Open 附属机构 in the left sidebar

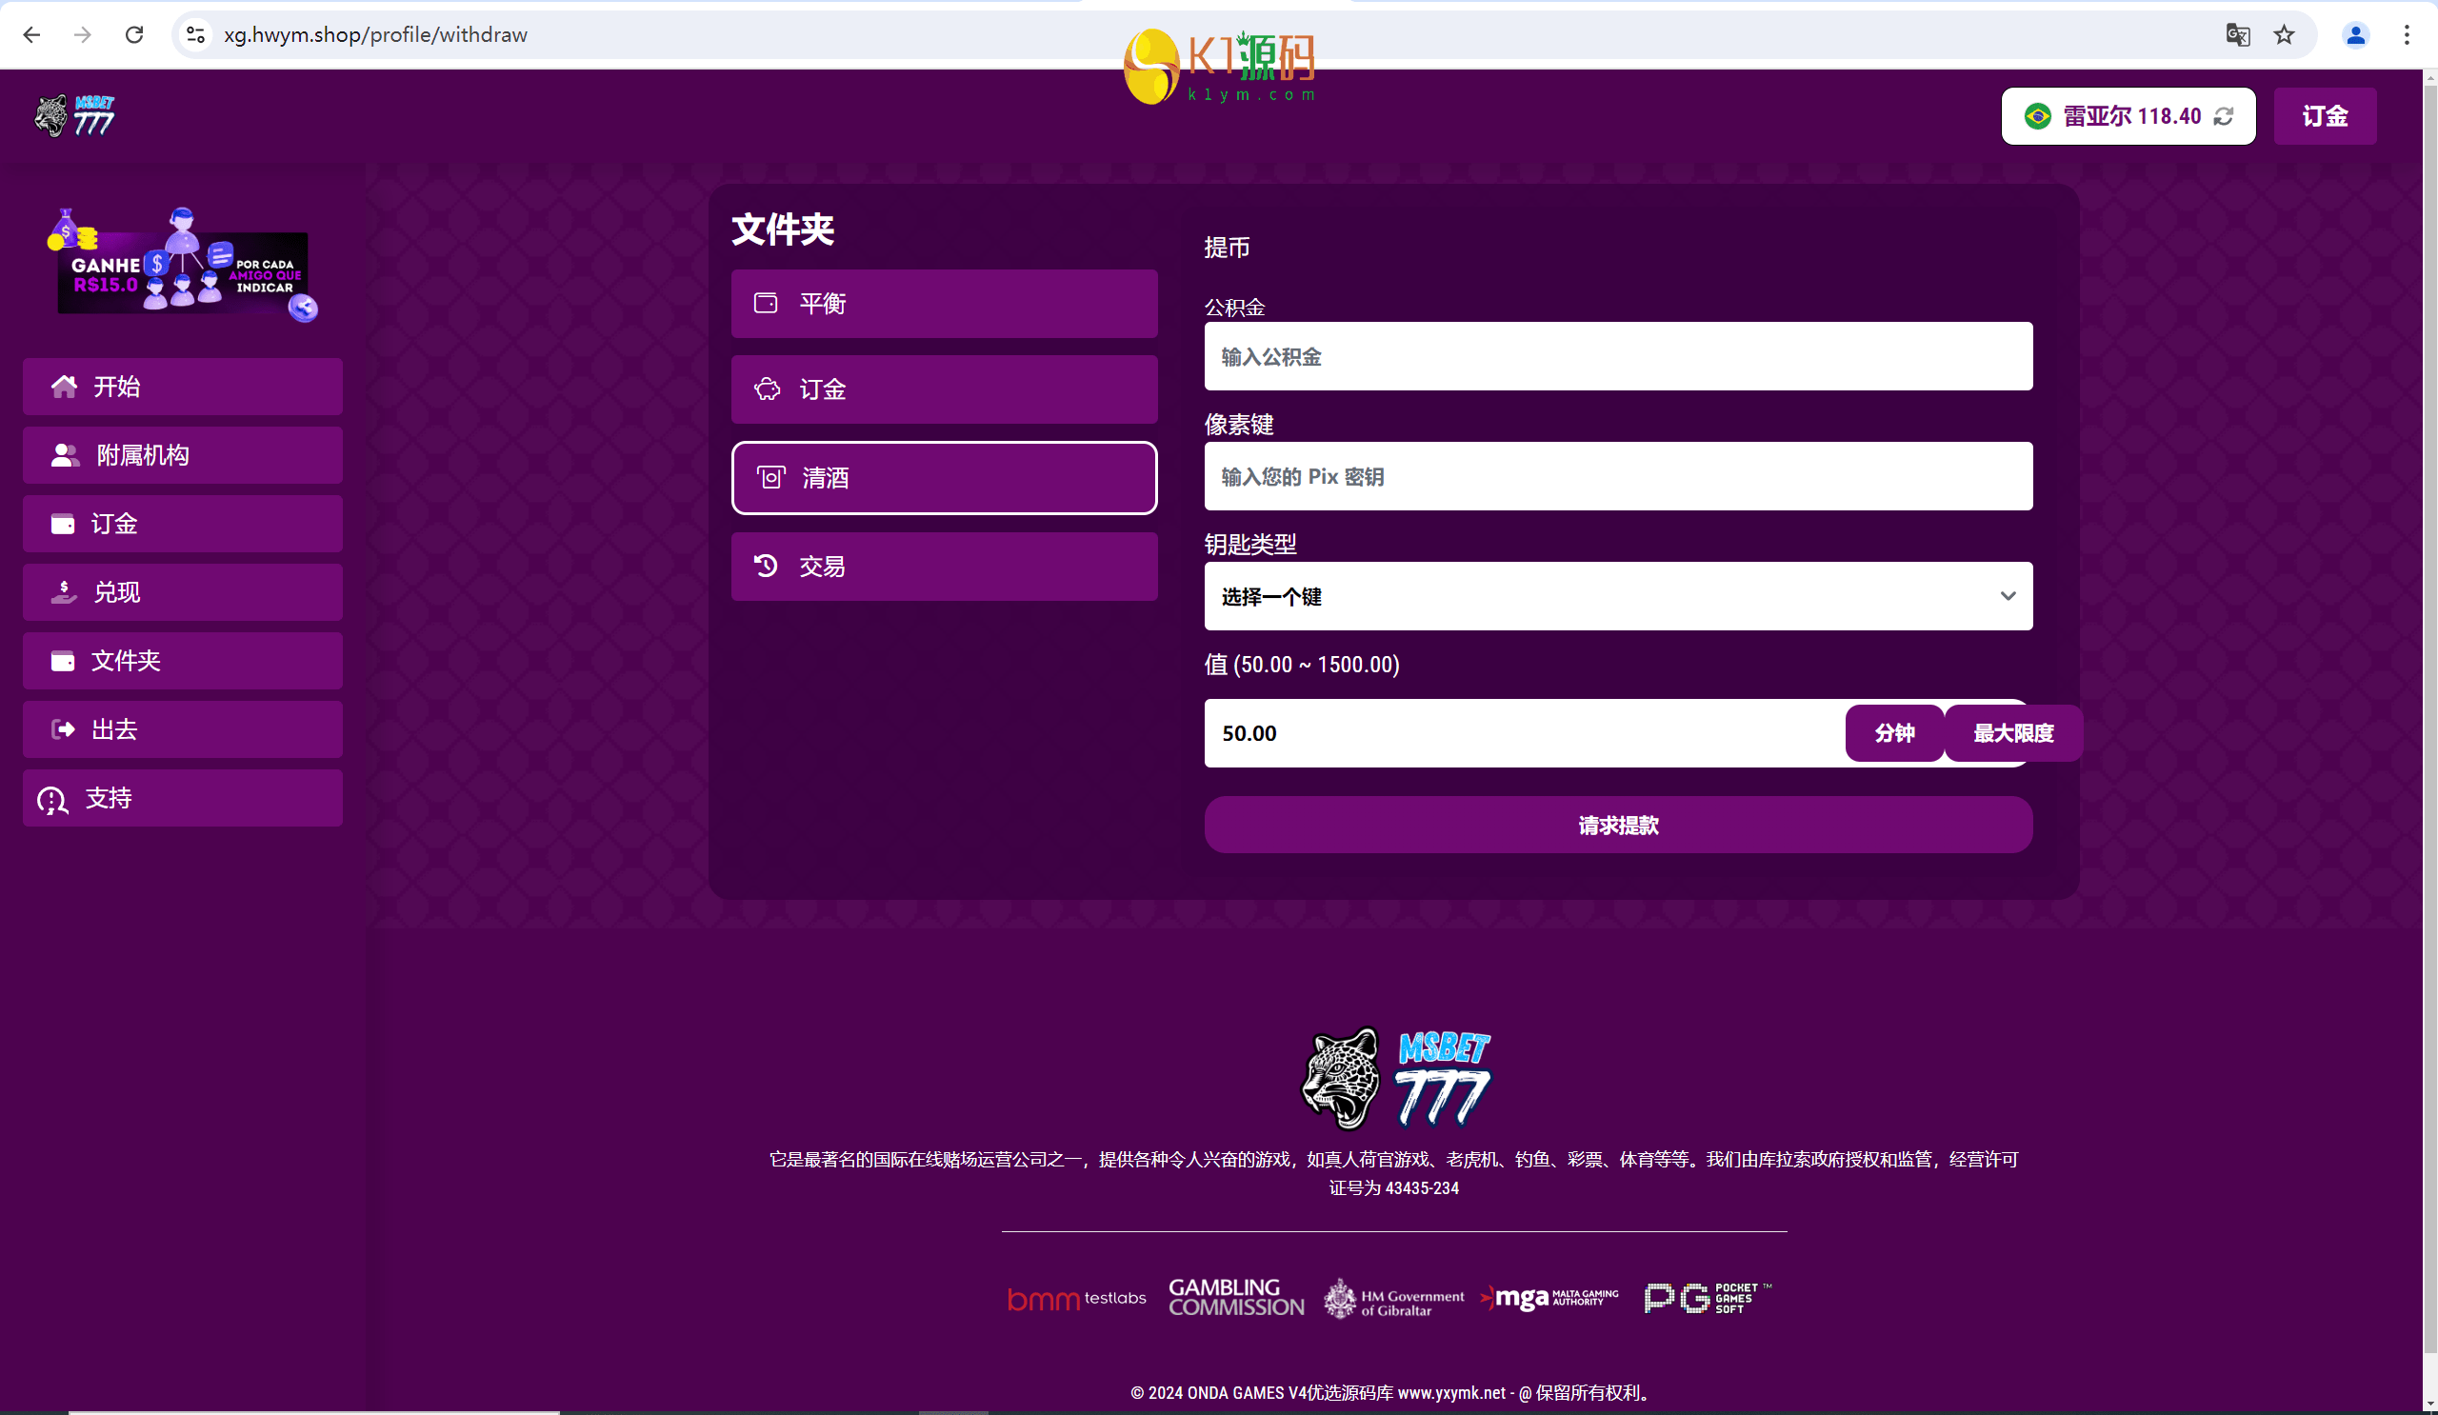point(182,455)
